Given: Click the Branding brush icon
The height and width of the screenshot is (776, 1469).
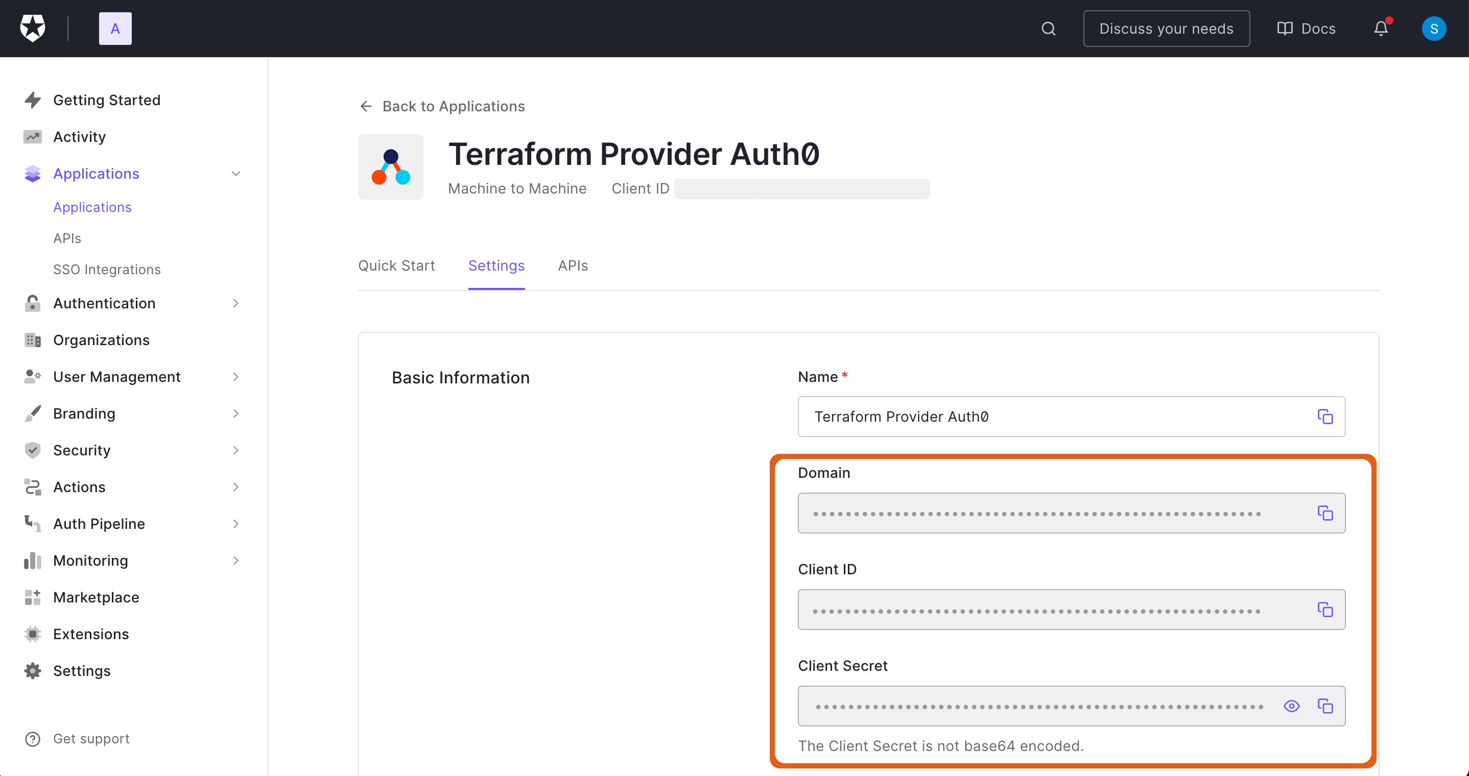Looking at the screenshot, I should point(33,414).
